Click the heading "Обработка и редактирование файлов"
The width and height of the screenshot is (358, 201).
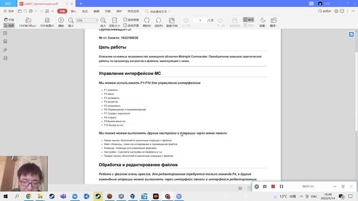(138, 165)
